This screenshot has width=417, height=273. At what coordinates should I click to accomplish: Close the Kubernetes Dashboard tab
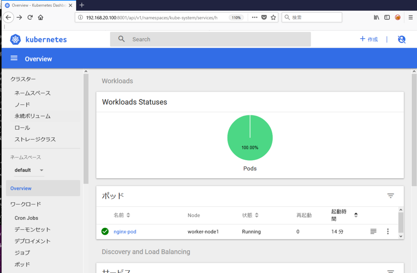70,5
